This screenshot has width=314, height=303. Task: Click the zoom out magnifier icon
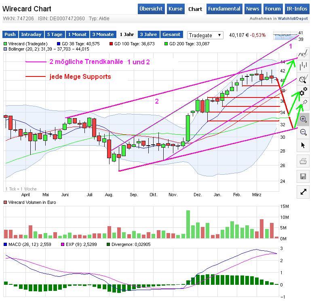(303, 132)
